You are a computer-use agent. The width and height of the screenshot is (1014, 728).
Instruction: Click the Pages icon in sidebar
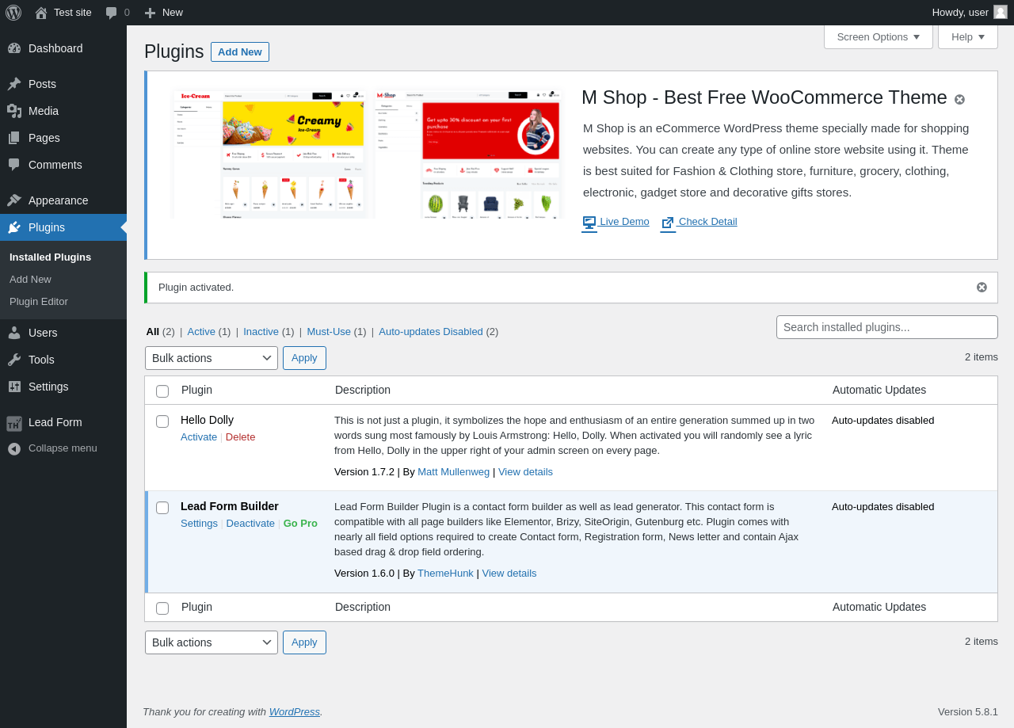[x=14, y=138]
